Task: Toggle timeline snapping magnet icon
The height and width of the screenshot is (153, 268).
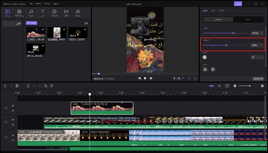Action: click(211, 86)
